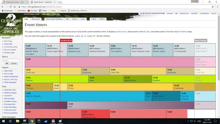
Task: Click the edit tab
Action: click(67, 19)
